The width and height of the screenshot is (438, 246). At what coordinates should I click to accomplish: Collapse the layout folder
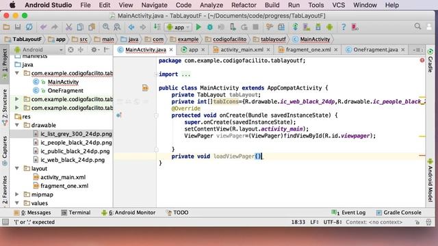click(17, 169)
